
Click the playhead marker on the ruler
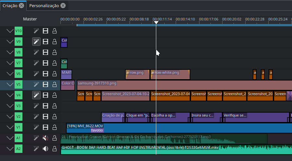(156, 22)
